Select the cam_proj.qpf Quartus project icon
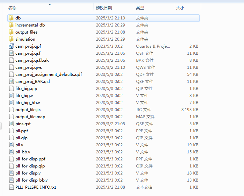244x196 pixels. pos(11,46)
